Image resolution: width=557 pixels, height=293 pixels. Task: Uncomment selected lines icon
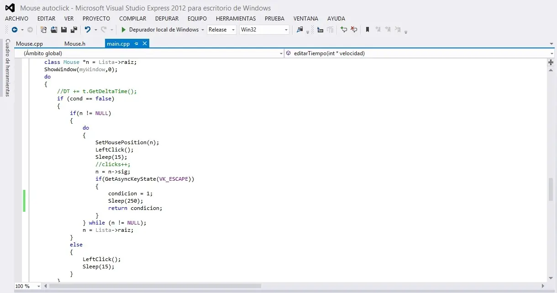[x=354, y=30]
